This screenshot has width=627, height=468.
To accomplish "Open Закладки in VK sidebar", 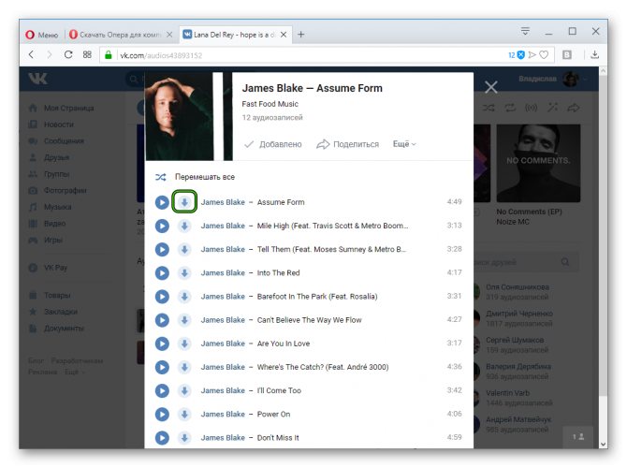I will [x=52, y=312].
